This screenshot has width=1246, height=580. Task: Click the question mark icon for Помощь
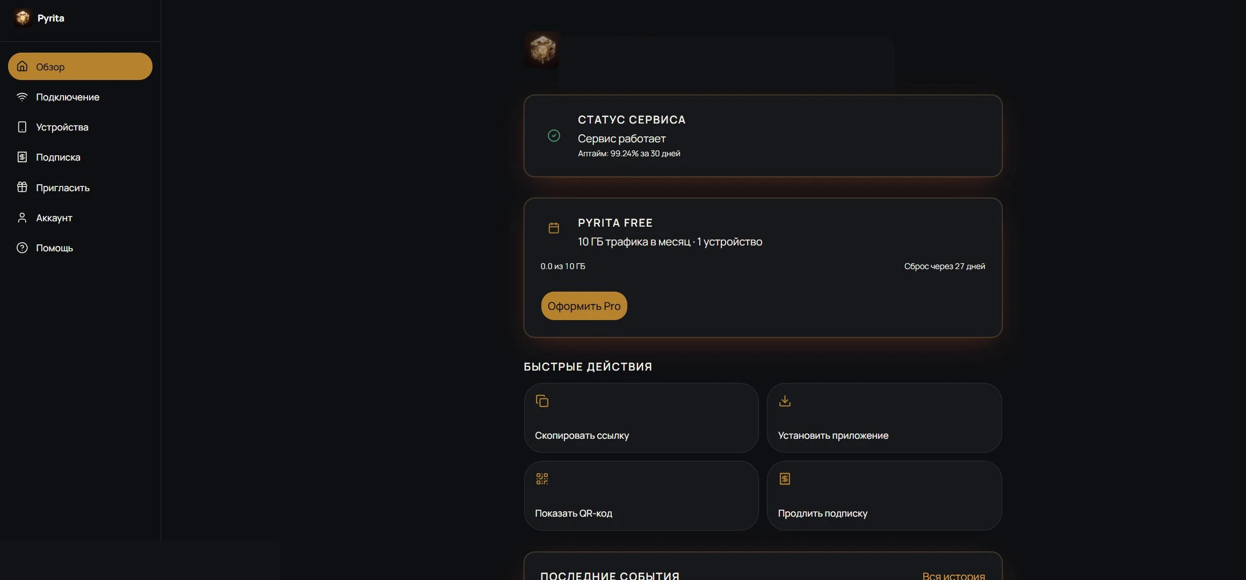[22, 248]
